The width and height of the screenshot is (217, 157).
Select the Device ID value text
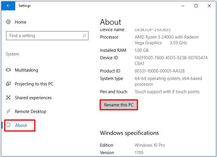[171, 60]
